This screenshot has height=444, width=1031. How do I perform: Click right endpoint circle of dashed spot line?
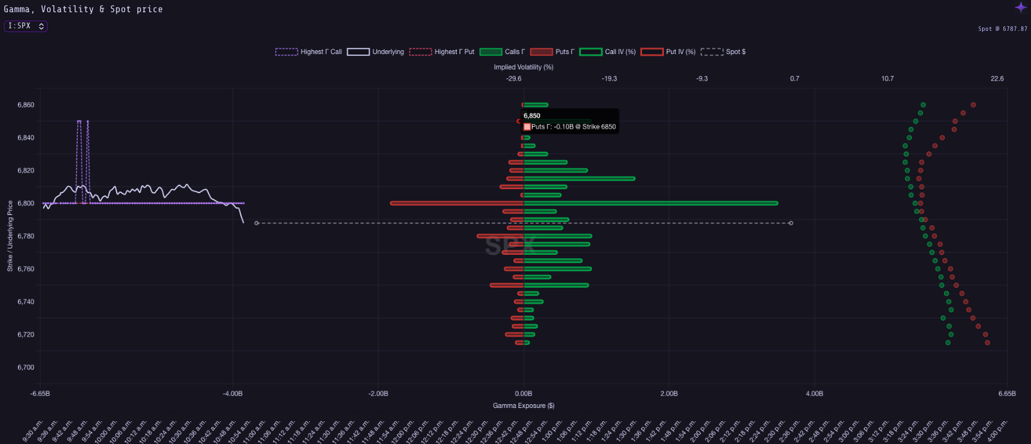(791, 223)
